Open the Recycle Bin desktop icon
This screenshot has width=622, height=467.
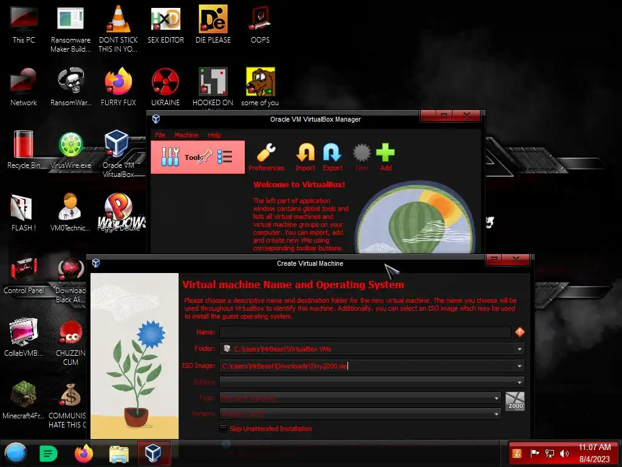24,150
